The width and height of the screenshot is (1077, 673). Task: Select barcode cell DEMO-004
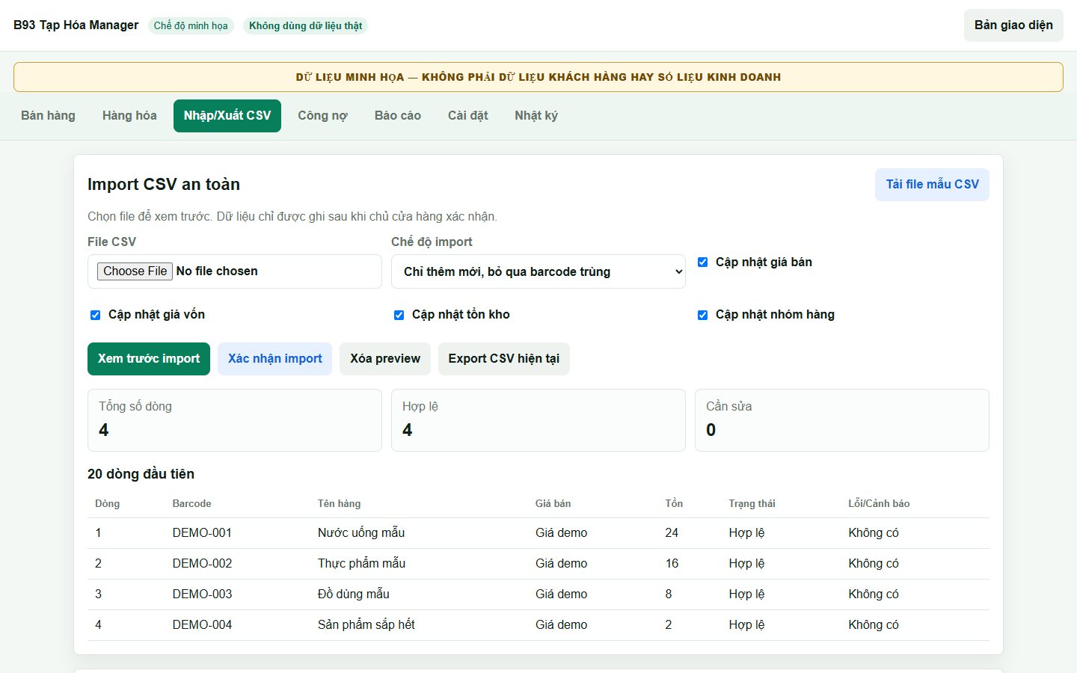[202, 625]
